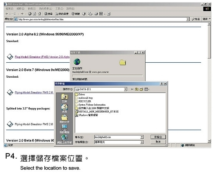Expand the save-as type dropdown
215x174 pixels.
tap(142, 142)
